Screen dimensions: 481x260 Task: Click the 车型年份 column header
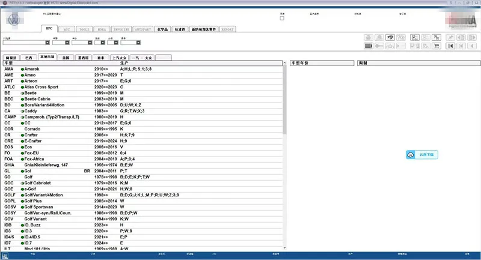point(322,63)
